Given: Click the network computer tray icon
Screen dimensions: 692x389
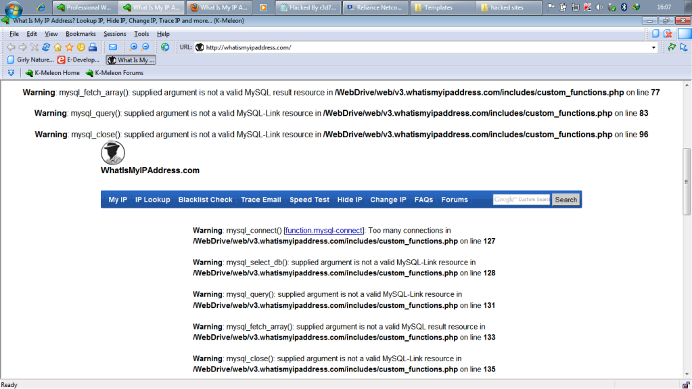Looking at the screenshot, I should point(575,7).
